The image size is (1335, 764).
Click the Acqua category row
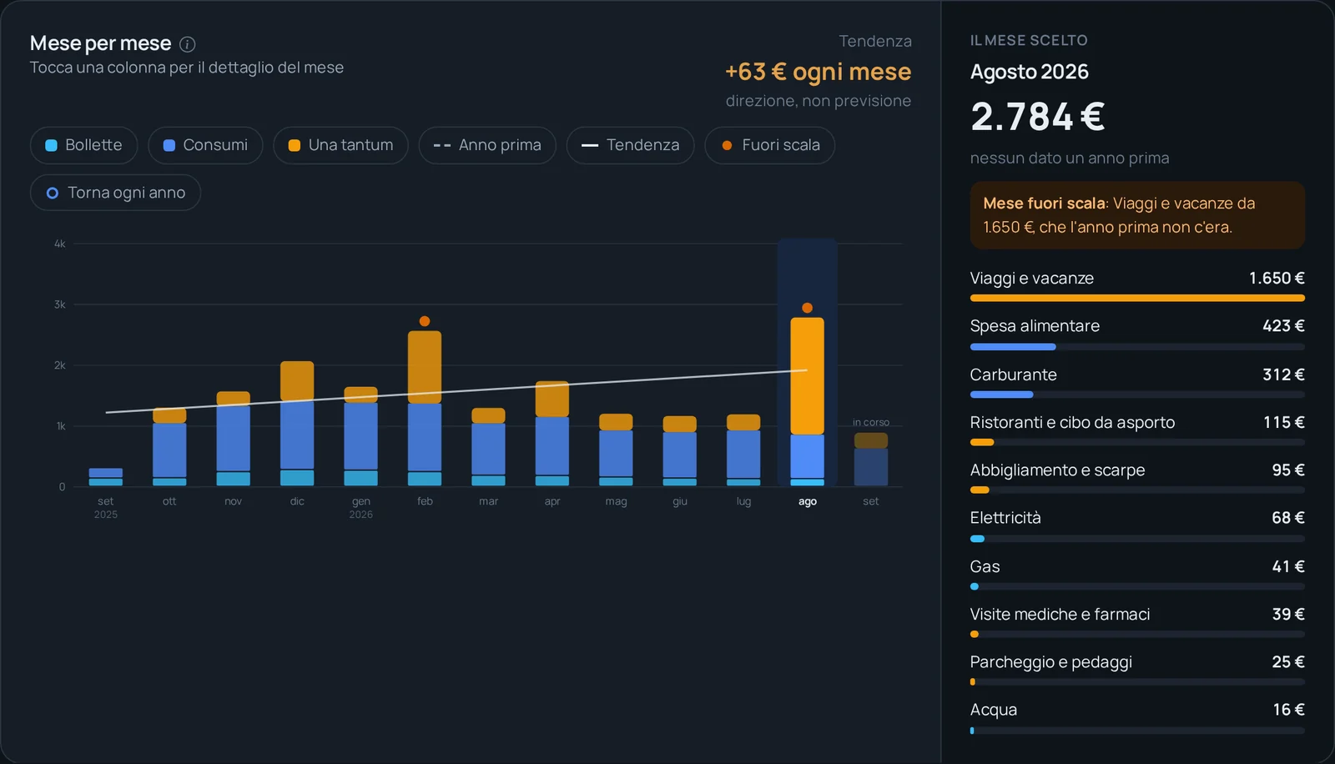[x=1137, y=716]
